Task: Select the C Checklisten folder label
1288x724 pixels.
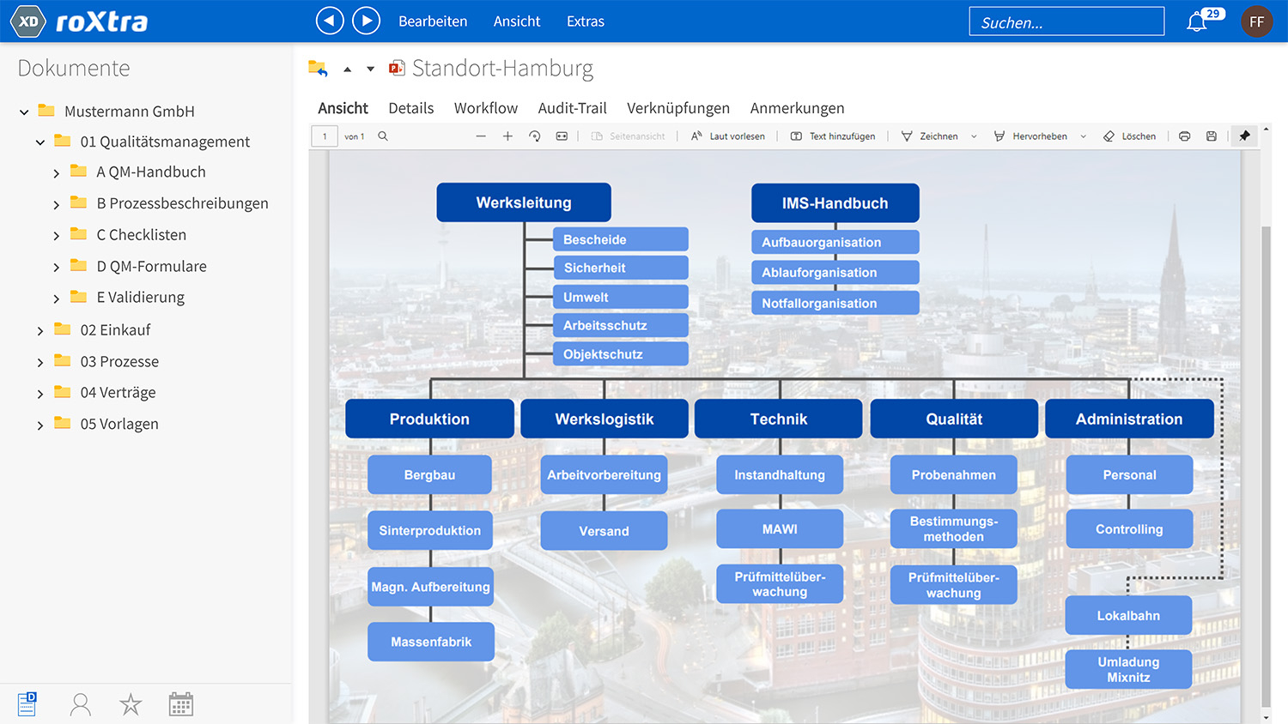Action: pyautogui.click(x=142, y=234)
